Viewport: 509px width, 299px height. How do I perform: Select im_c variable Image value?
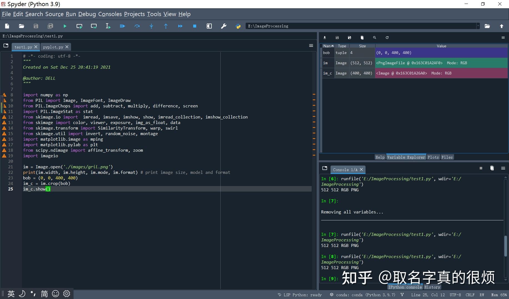click(x=441, y=73)
